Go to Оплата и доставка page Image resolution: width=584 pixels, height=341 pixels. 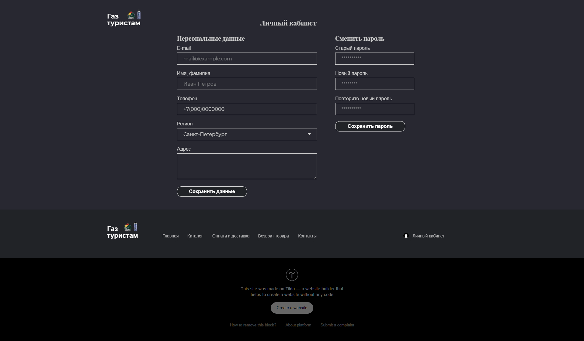click(231, 236)
